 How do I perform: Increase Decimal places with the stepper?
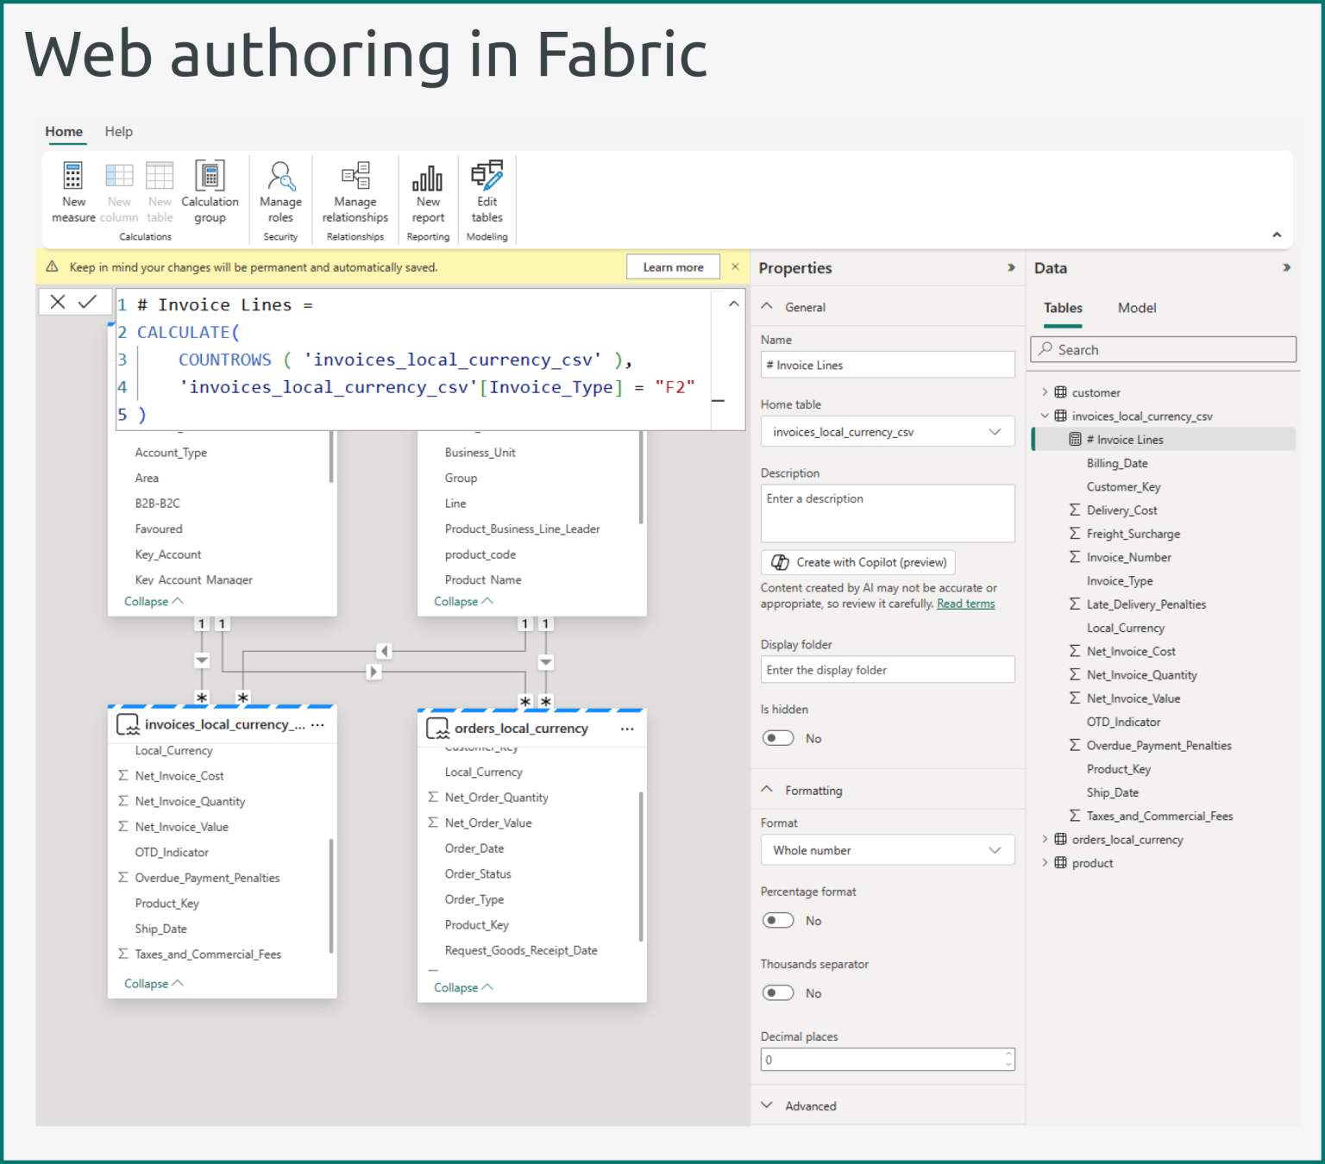tap(1007, 1054)
